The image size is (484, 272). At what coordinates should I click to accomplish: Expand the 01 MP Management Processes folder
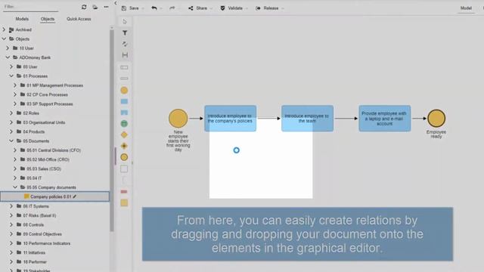(x=15, y=85)
